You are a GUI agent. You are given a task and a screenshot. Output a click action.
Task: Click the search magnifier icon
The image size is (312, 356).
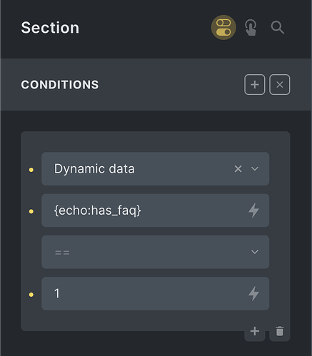tap(278, 28)
